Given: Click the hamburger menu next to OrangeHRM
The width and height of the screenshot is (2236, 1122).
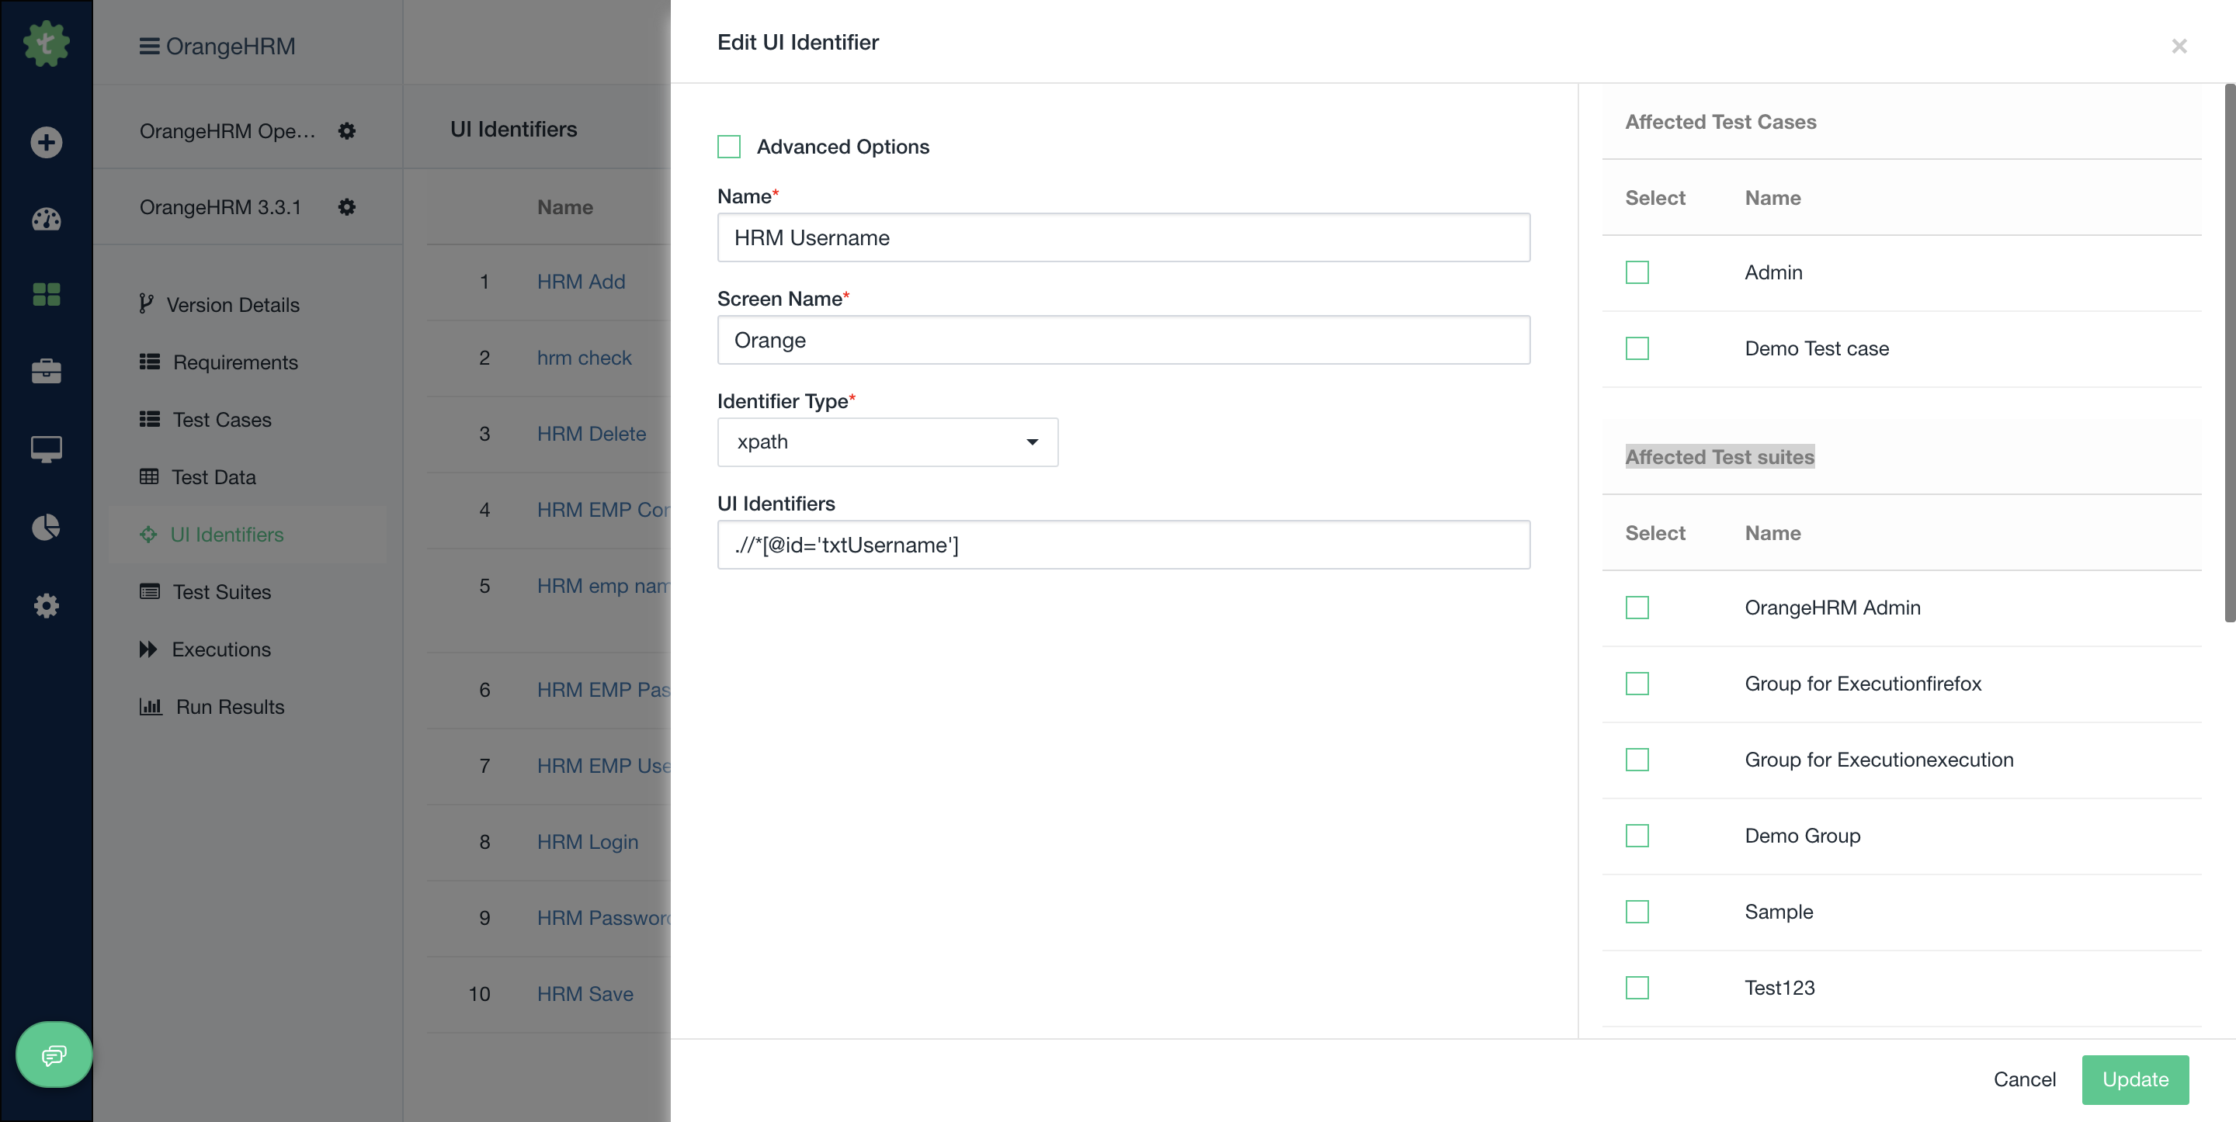Looking at the screenshot, I should pos(149,46).
